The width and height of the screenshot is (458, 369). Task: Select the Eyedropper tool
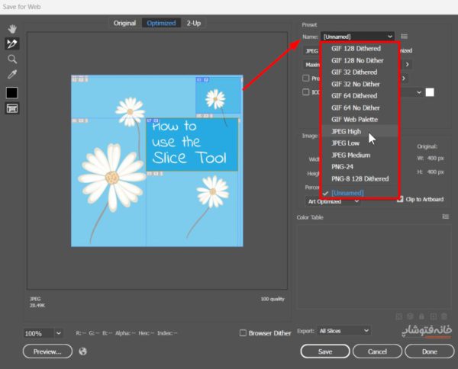pyautogui.click(x=12, y=75)
